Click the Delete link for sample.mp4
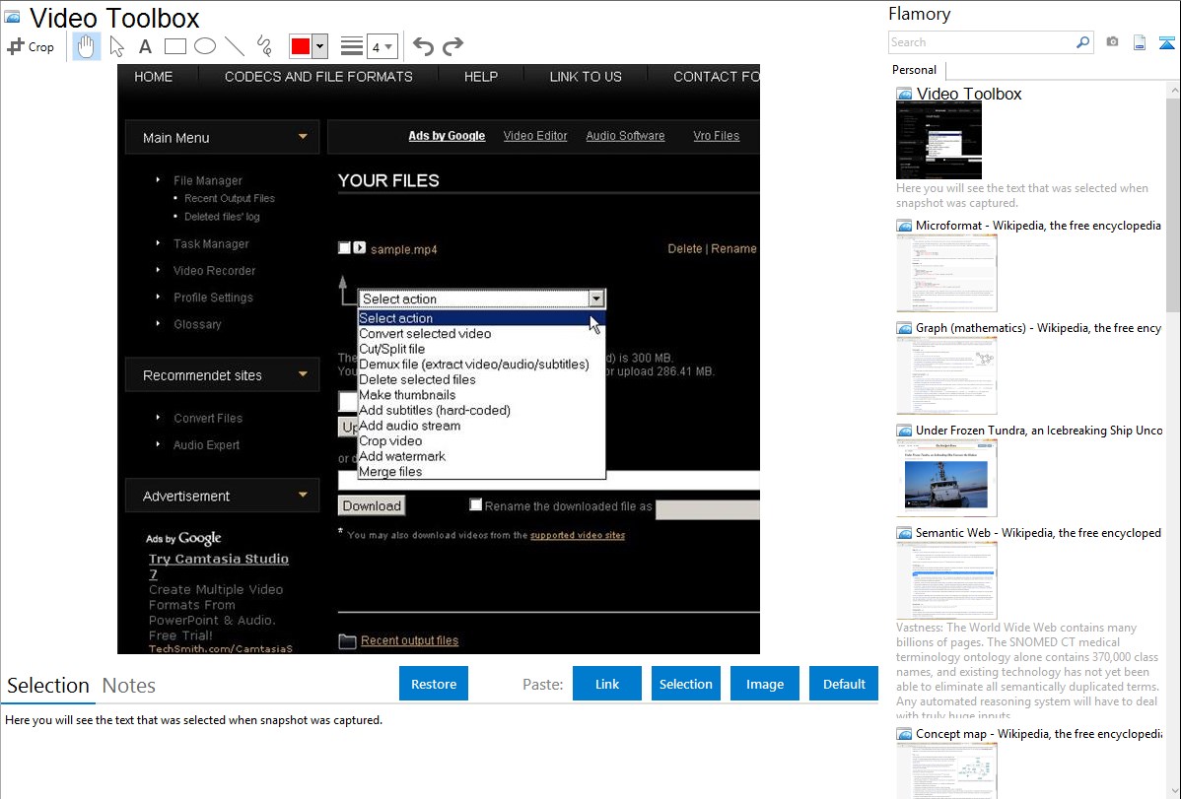The image size is (1181, 799). (685, 248)
